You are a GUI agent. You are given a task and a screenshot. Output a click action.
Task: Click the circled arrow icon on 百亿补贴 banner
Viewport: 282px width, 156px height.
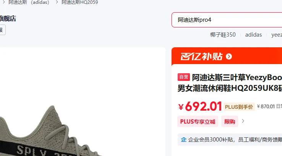click(x=229, y=56)
